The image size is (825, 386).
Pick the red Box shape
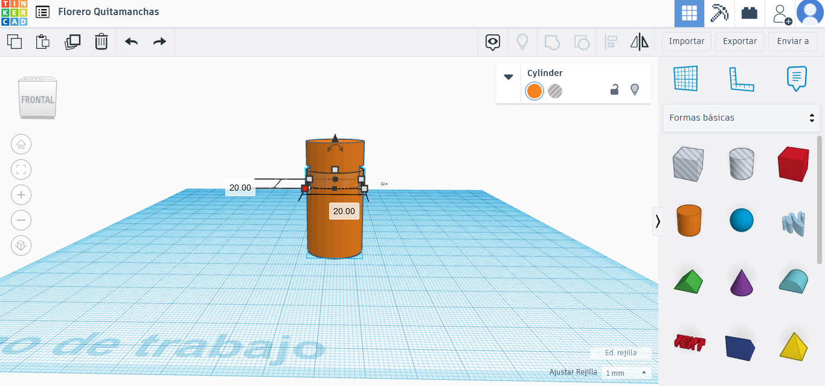(x=793, y=163)
